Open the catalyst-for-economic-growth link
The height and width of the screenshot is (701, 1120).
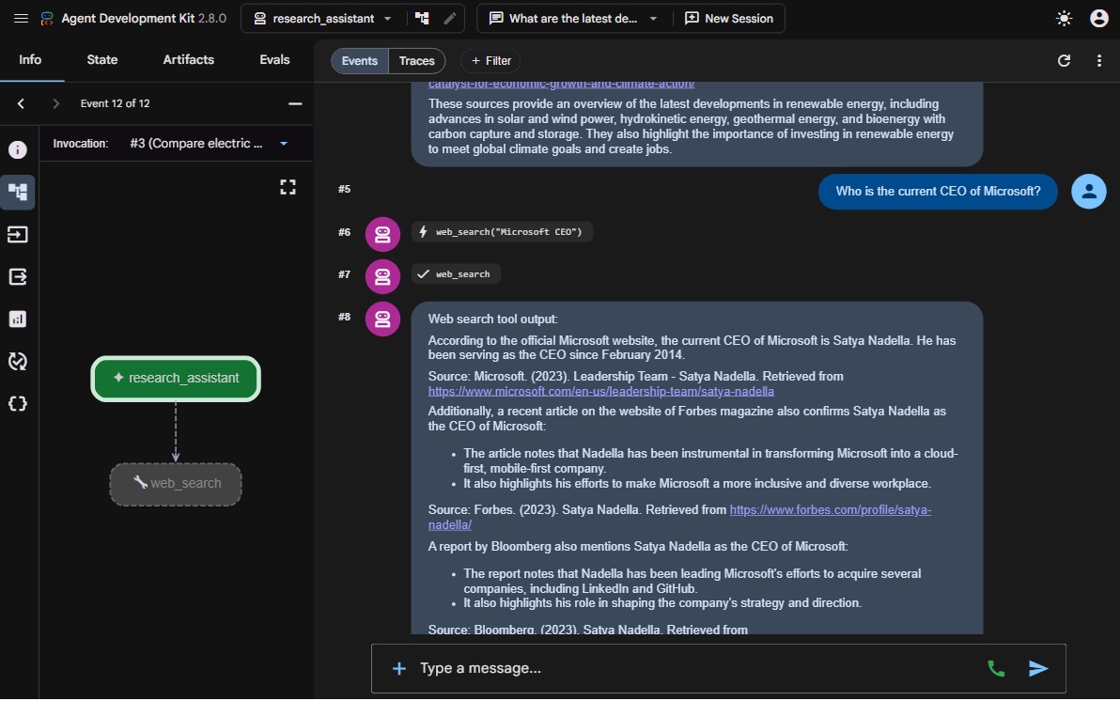[x=562, y=85]
